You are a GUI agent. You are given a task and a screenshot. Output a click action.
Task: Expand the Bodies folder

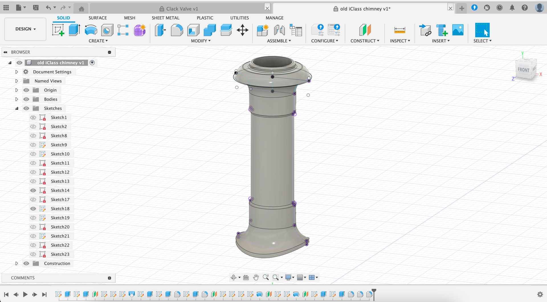17,99
